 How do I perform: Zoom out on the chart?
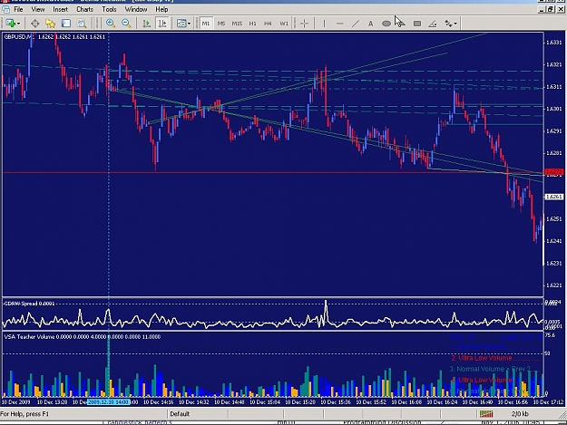click(x=126, y=24)
